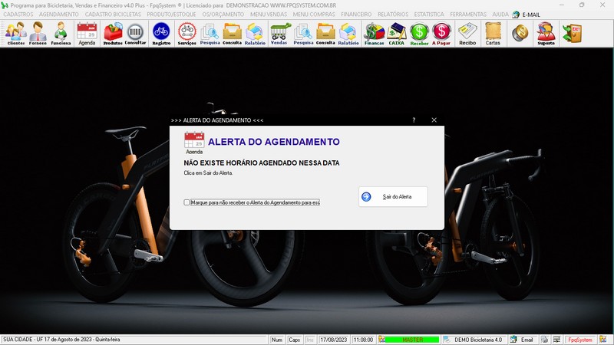Open the FERRAMENTAS menu
The image size is (614, 345).
pyautogui.click(x=468, y=14)
